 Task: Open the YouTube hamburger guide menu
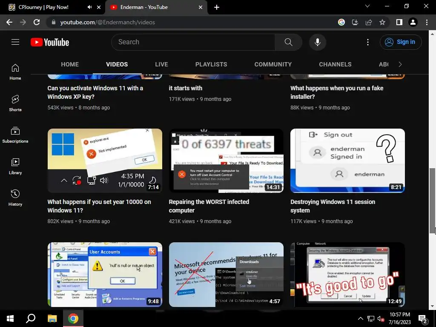pyautogui.click(x=15, y=42)
